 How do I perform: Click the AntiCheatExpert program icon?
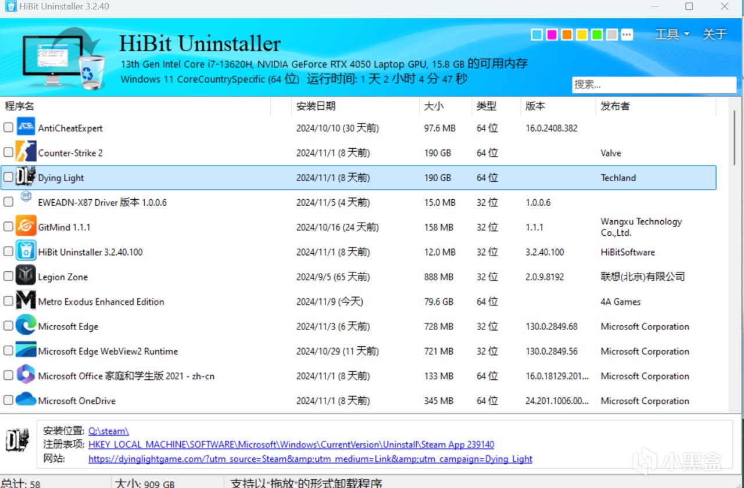tap(26, 127)
